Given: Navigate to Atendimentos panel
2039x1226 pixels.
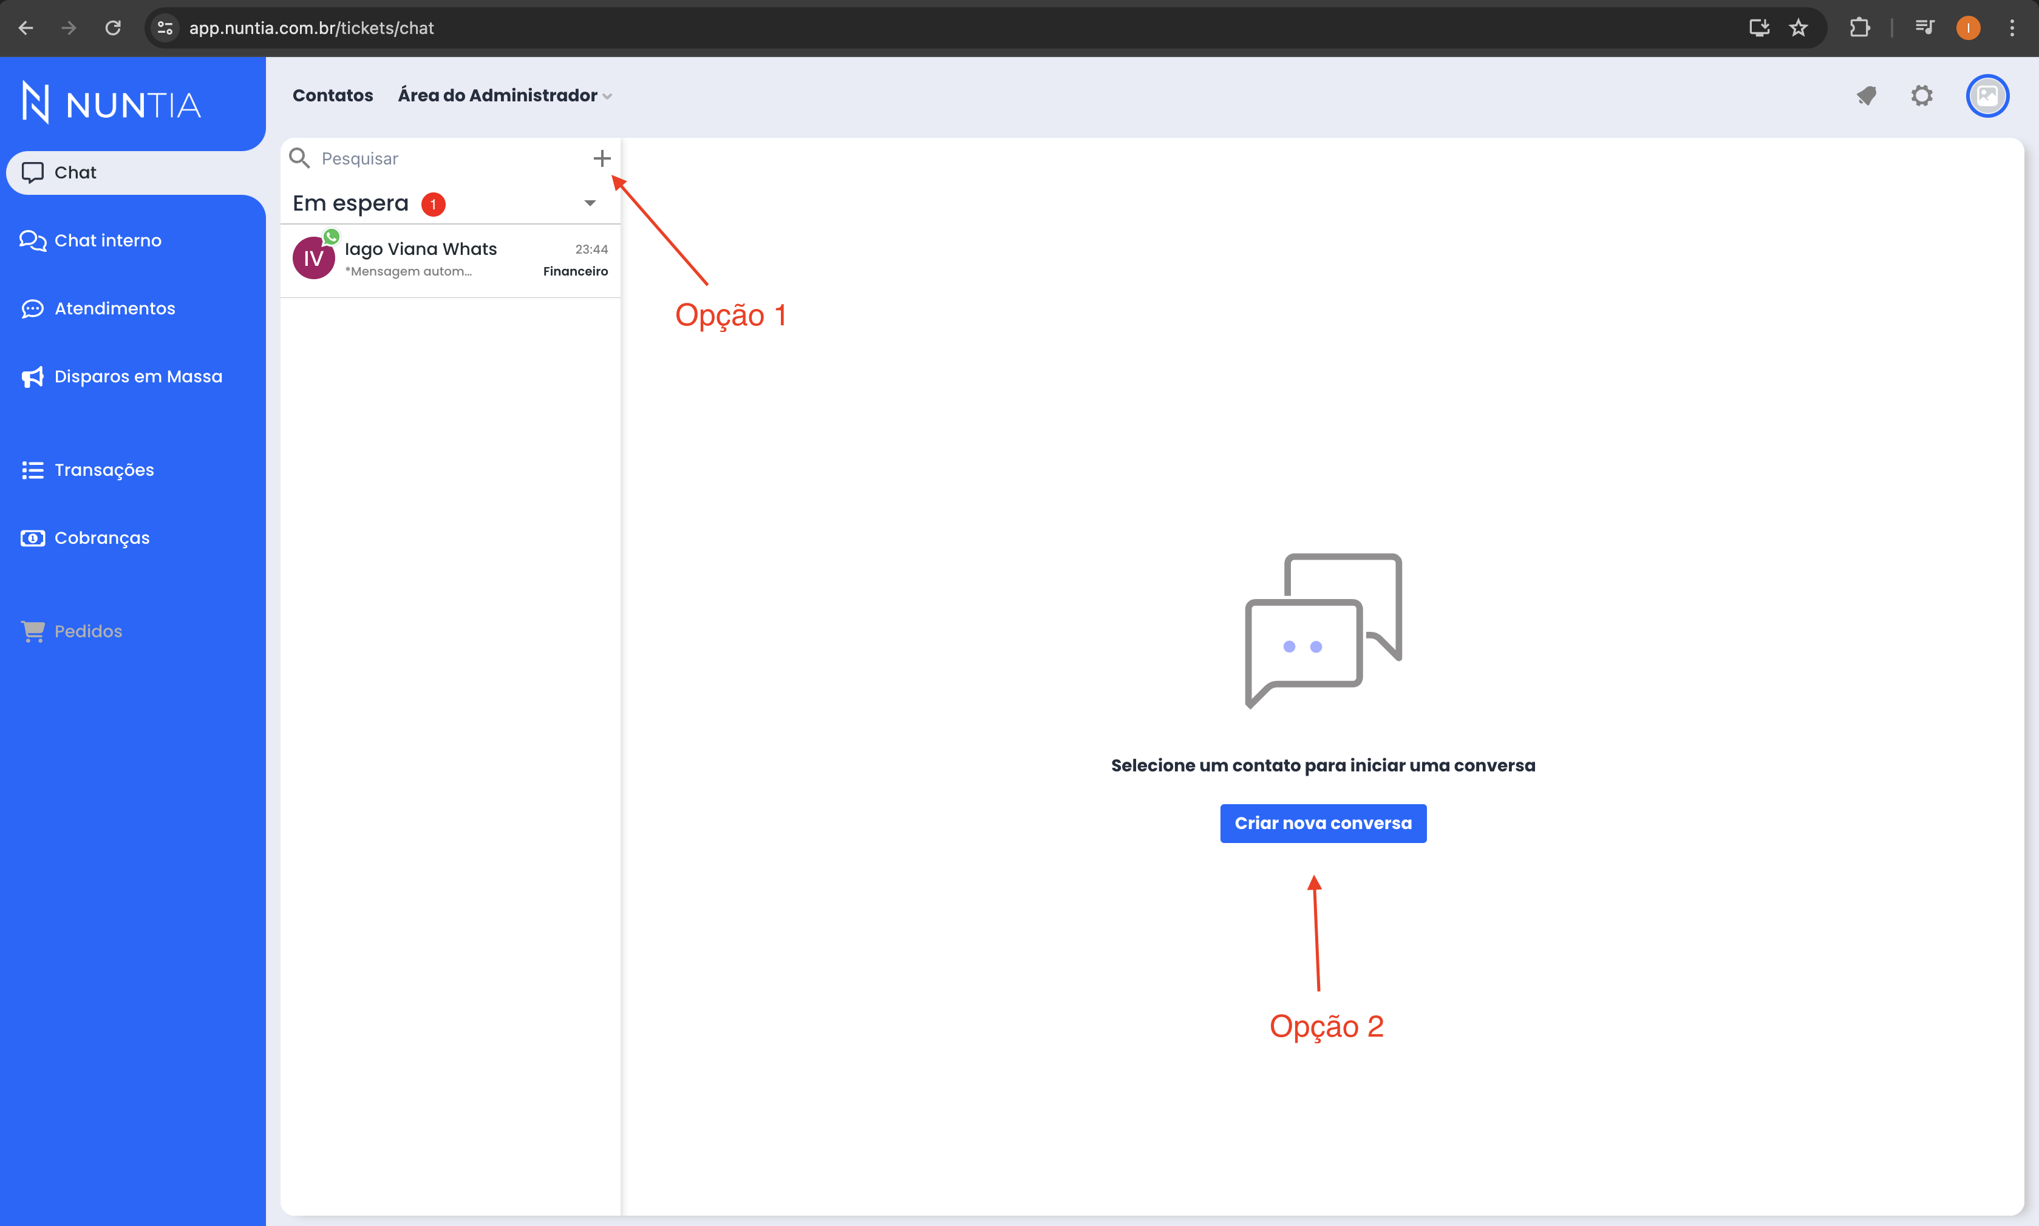Looking at the screenshot, I should [x=114, y=307].
